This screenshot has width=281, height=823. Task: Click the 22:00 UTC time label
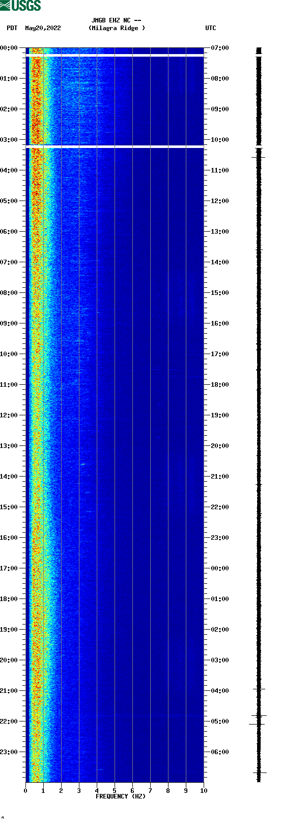[x=220, y=507]
